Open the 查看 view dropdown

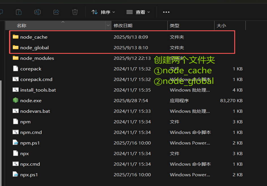(138, 12)
